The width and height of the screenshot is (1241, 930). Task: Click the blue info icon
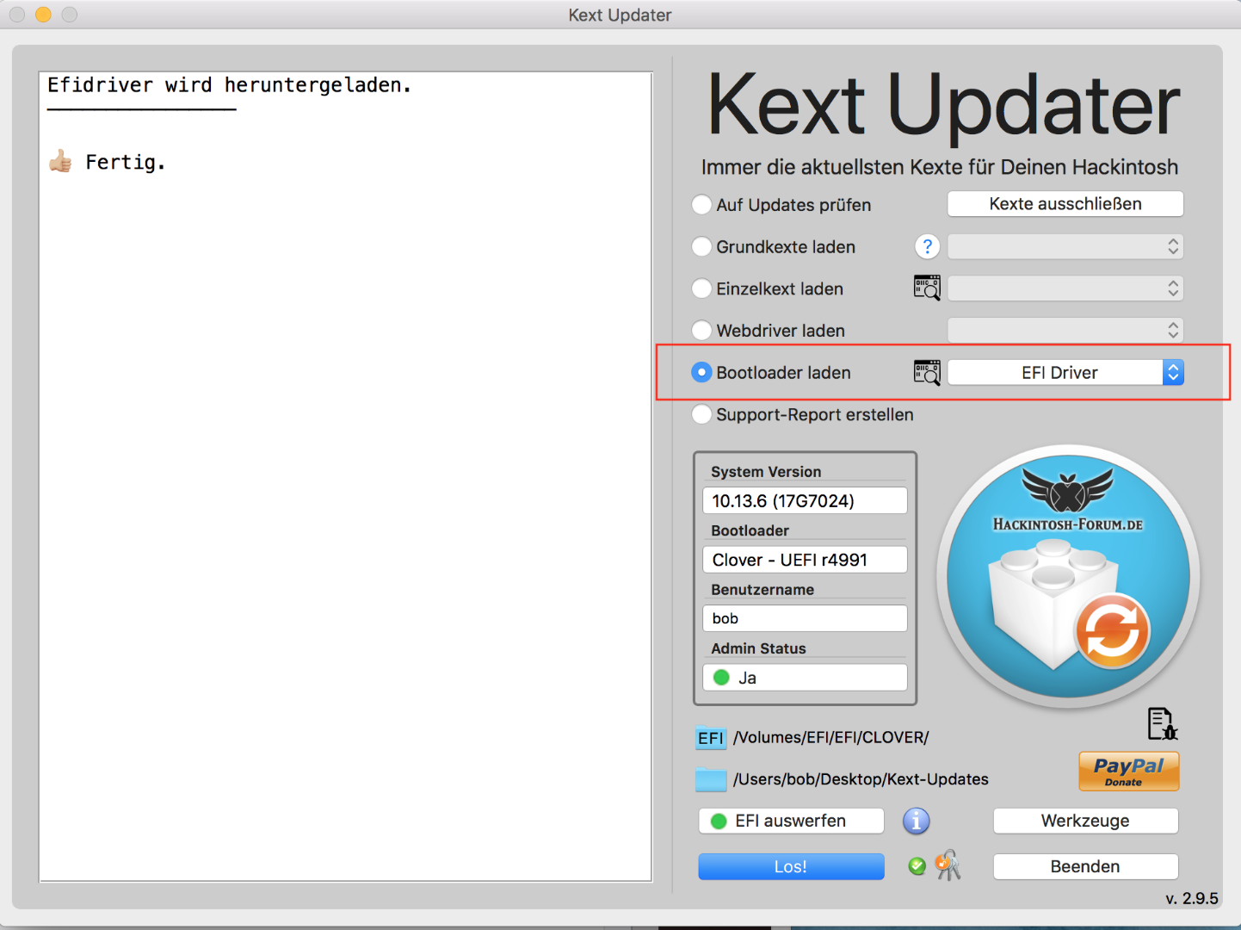click(916, 821)
